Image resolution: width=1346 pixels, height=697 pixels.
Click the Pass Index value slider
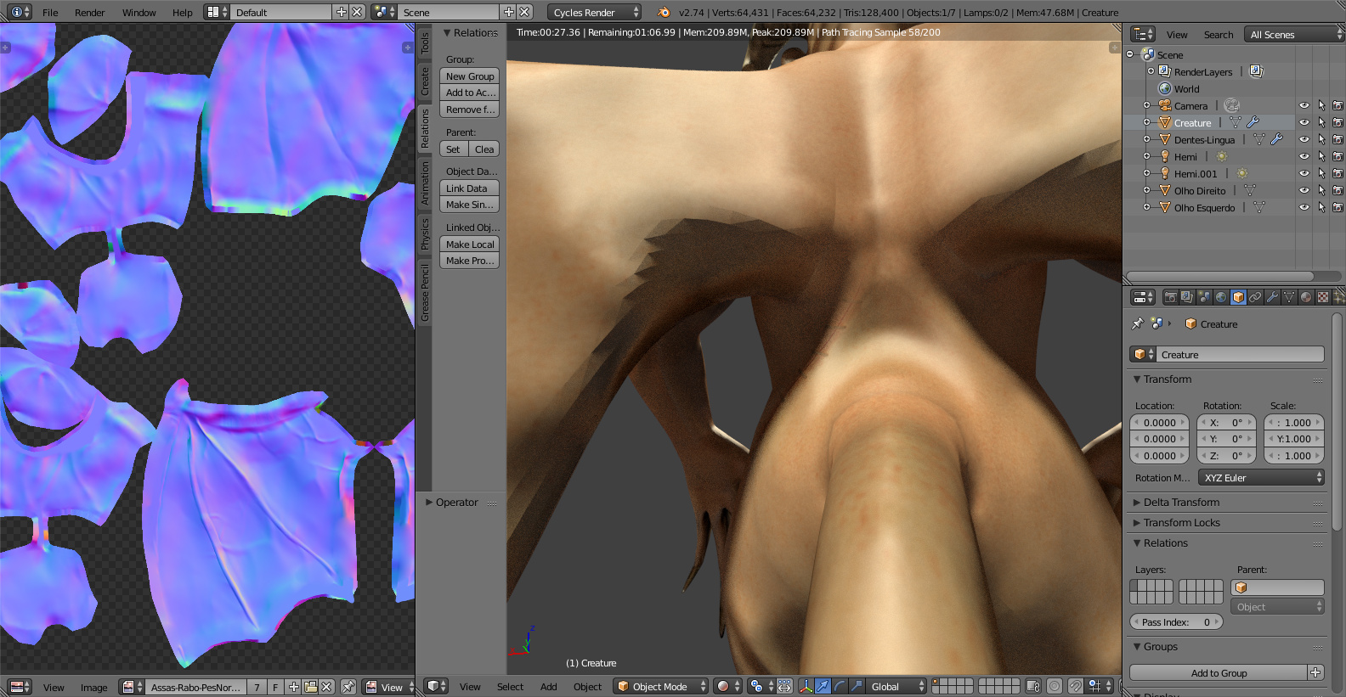click(x=1176, y=621)
